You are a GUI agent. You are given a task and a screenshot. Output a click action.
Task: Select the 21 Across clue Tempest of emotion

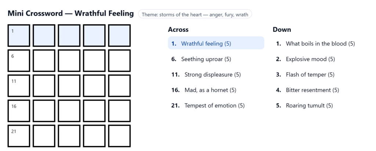pyautogui.click(x=216, y=106)
